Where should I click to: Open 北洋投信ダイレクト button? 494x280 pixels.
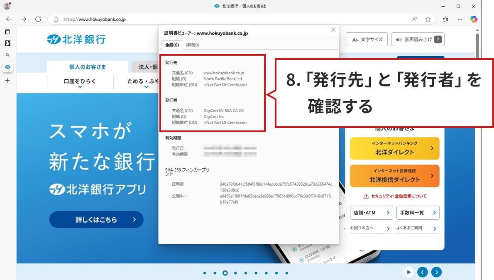[395, 176]
